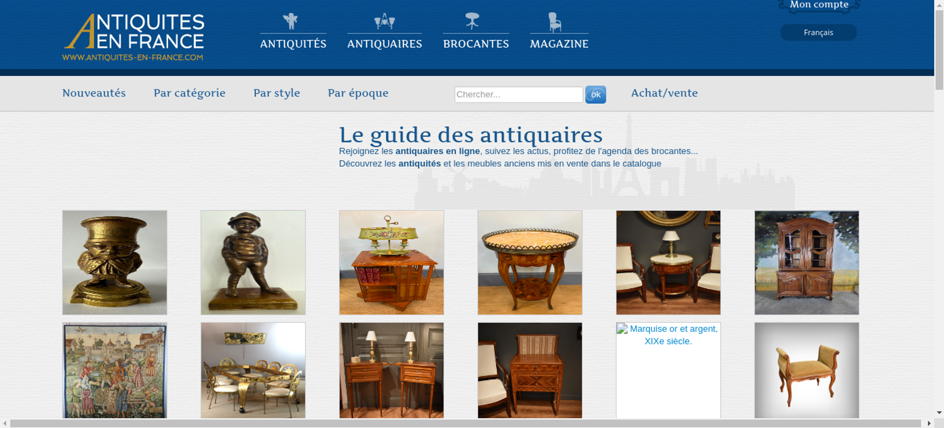
Task: Open the Nouveautés section
Action: pyautogui.click(x=94, y=93)
